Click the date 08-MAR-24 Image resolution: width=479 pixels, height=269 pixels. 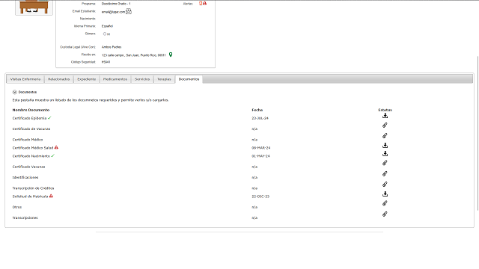[261, 148]
